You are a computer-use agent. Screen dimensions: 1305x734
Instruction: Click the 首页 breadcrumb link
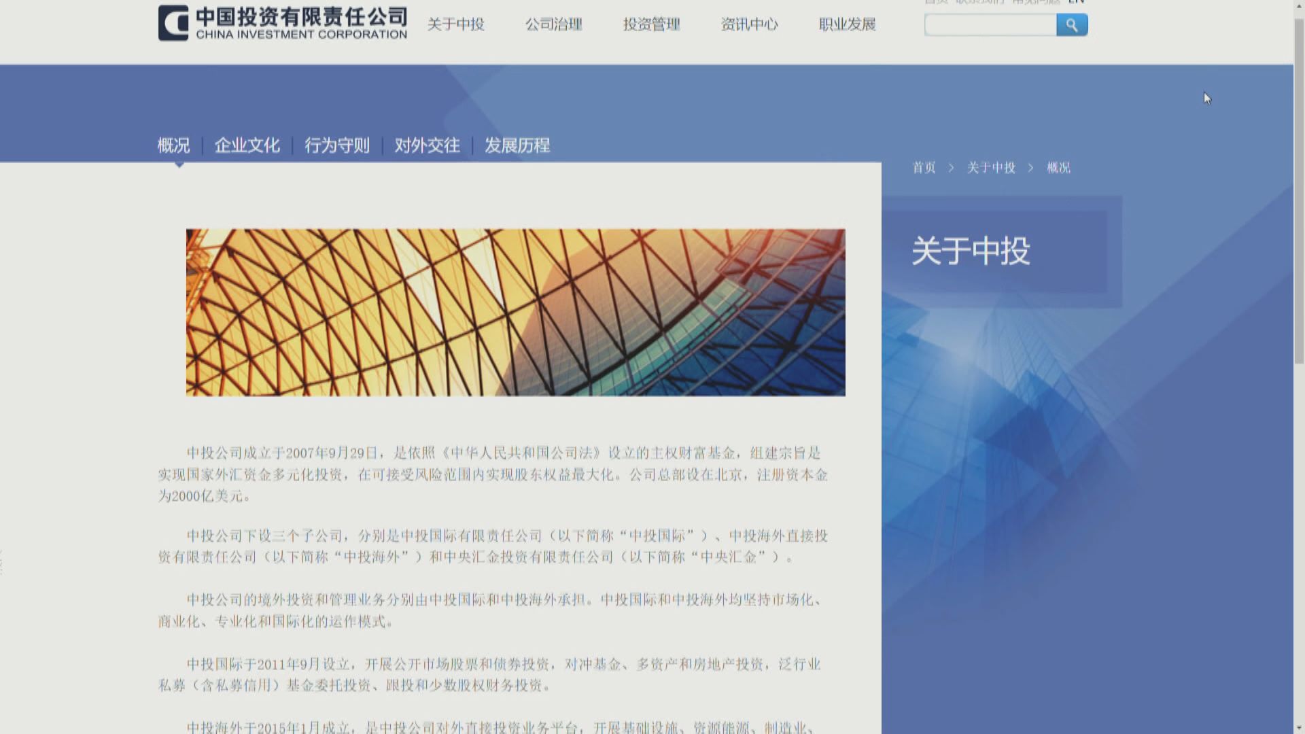click(x=924, y=168)
